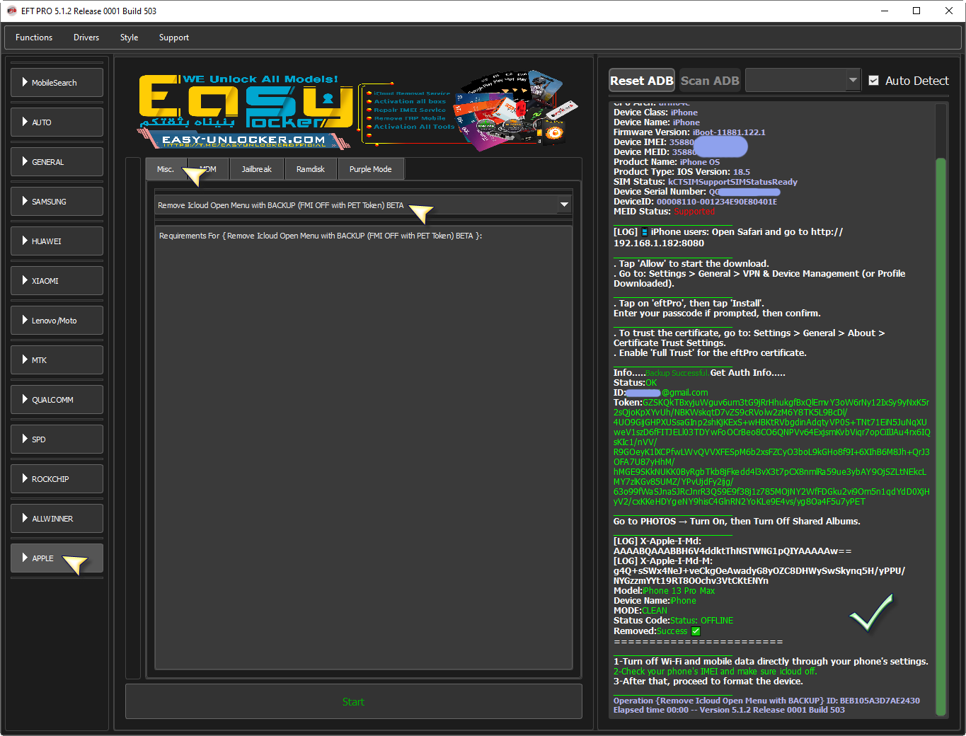Open the Drivers menu
966x736 pixels.
coord(86,38)
